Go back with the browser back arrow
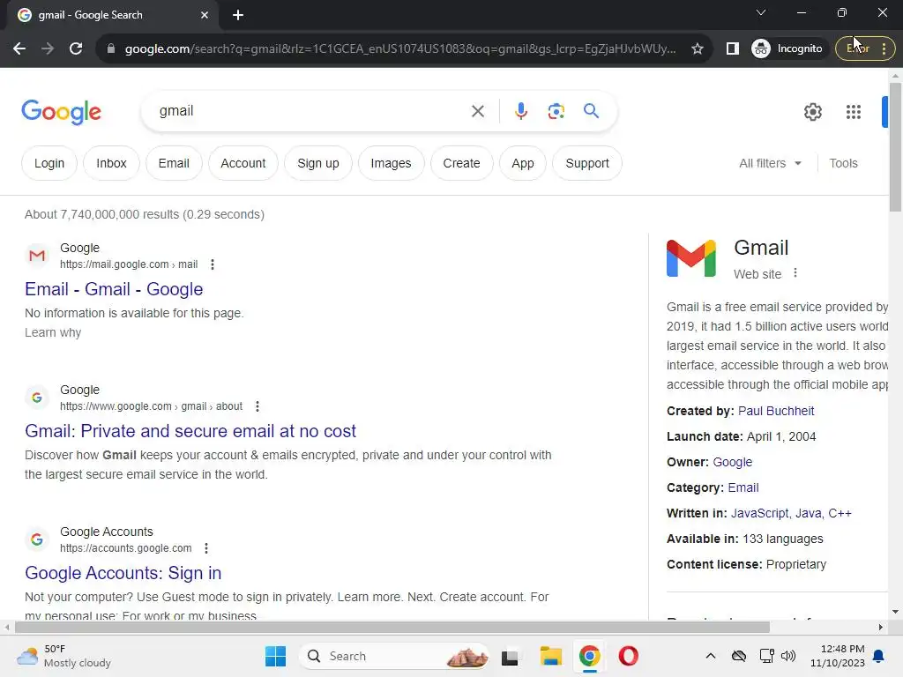This screenshot has width=903, height=677. pyautogui.click(x=19, y=49)
